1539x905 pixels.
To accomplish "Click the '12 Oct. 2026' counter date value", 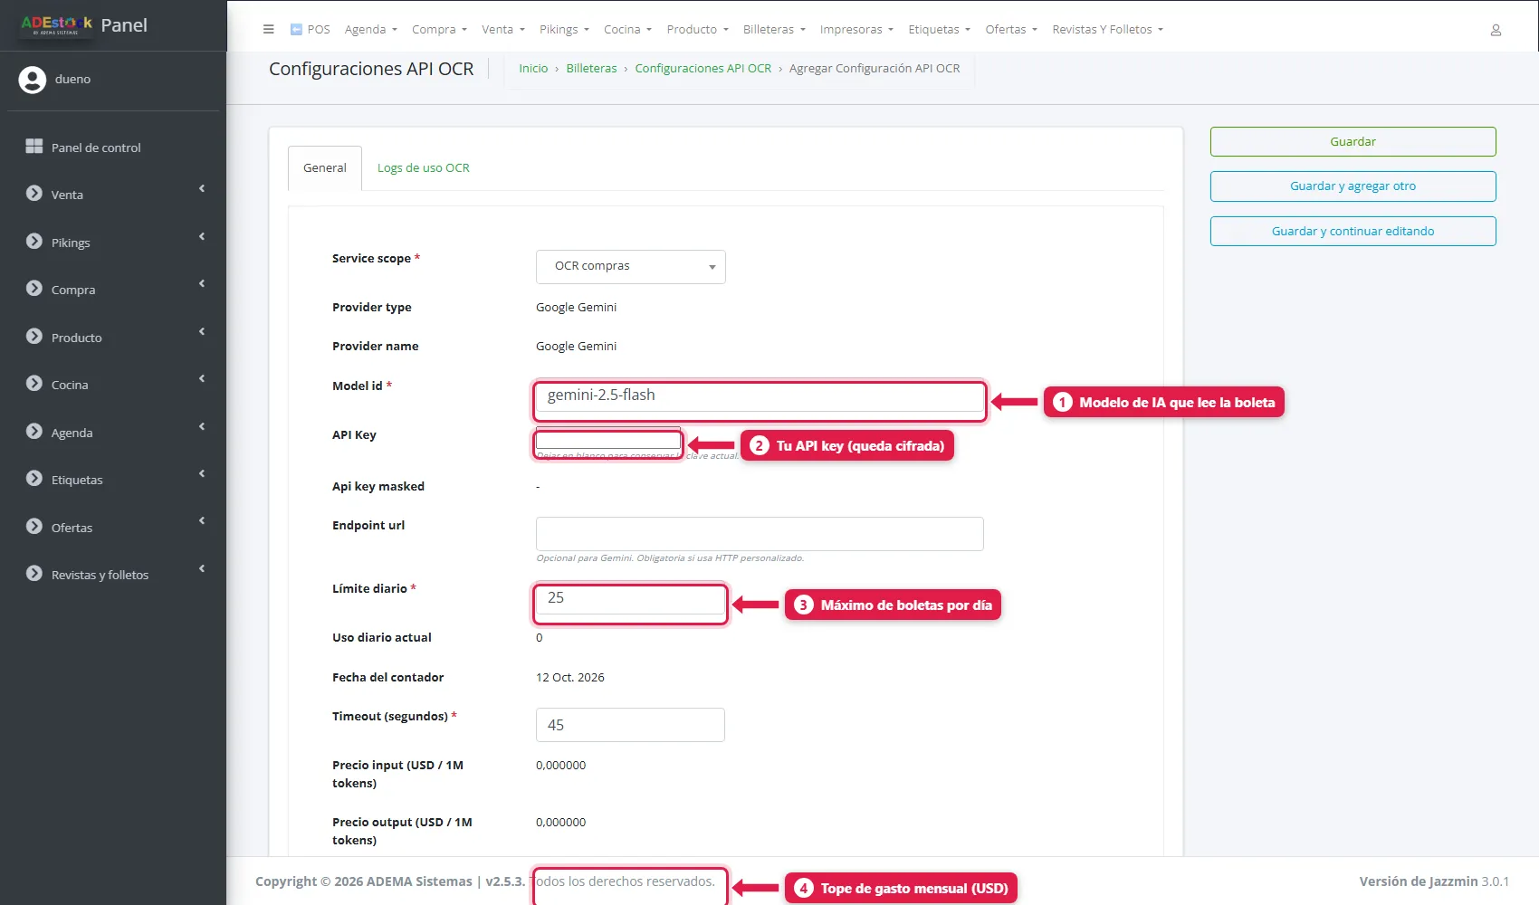I will [570, 678].
